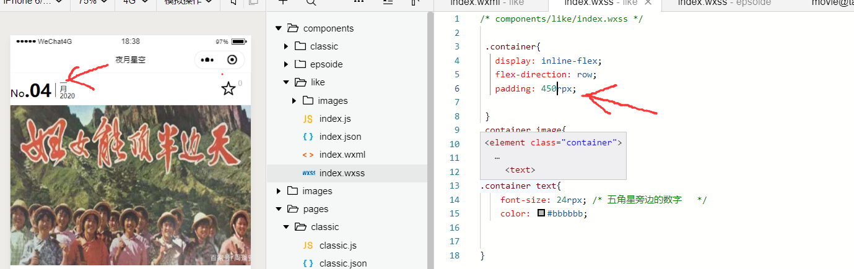Expand the epsoide folder arrow
This screenshot has width=854, height=269.
point(286,64)
